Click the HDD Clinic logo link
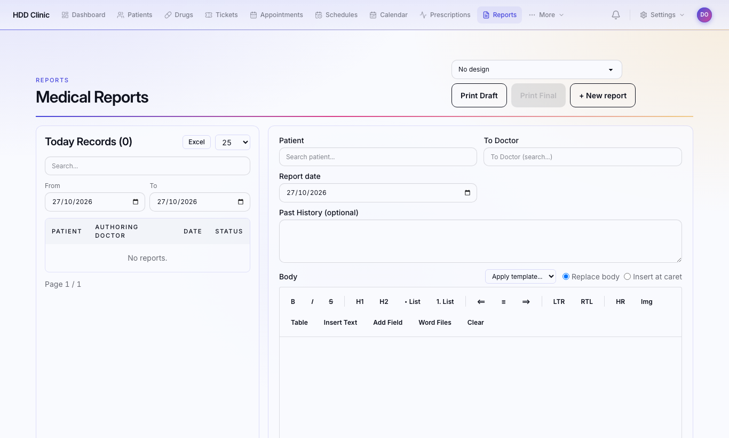 tap(31, 15)
